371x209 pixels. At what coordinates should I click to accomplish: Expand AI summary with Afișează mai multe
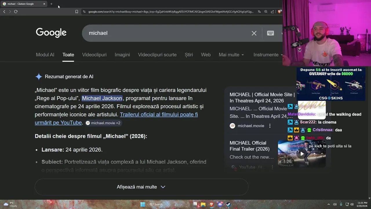(141, 187)
